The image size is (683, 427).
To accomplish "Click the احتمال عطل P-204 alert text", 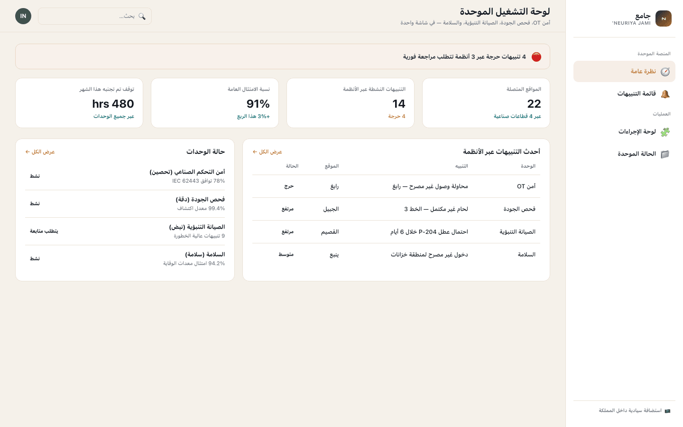I will pos(429,232).
